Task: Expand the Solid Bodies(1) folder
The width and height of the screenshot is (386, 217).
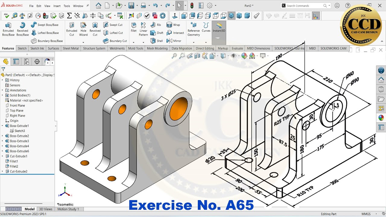Action: pyautogui.click(x=3, y=95)
